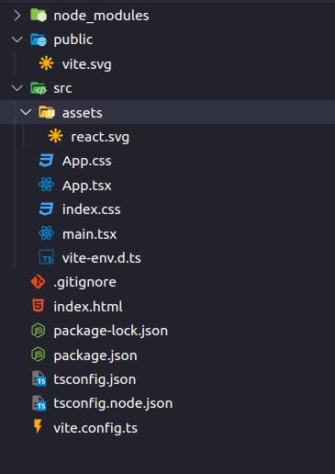Viewport: 335px width, 474px height.
Task: Collapse the src folder chevron
Action: 17,88
